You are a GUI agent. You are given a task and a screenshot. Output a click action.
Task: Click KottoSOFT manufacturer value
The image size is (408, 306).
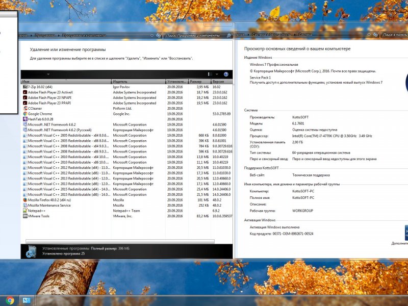point(300,117)
